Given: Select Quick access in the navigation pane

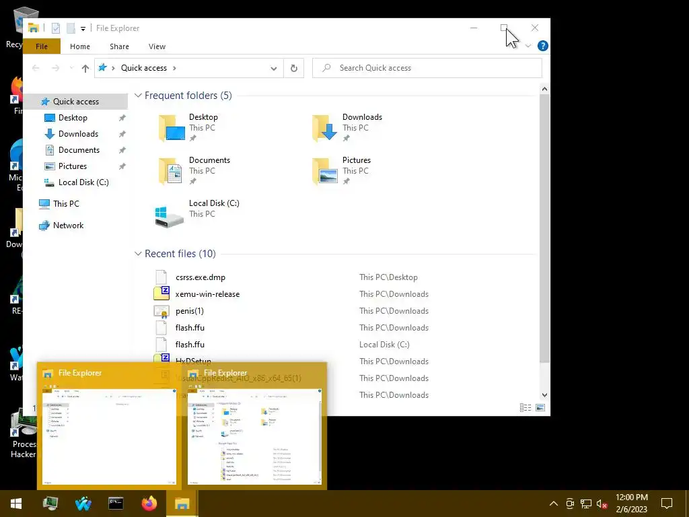Looking at the screenshot, I should [x=75, y=102].
